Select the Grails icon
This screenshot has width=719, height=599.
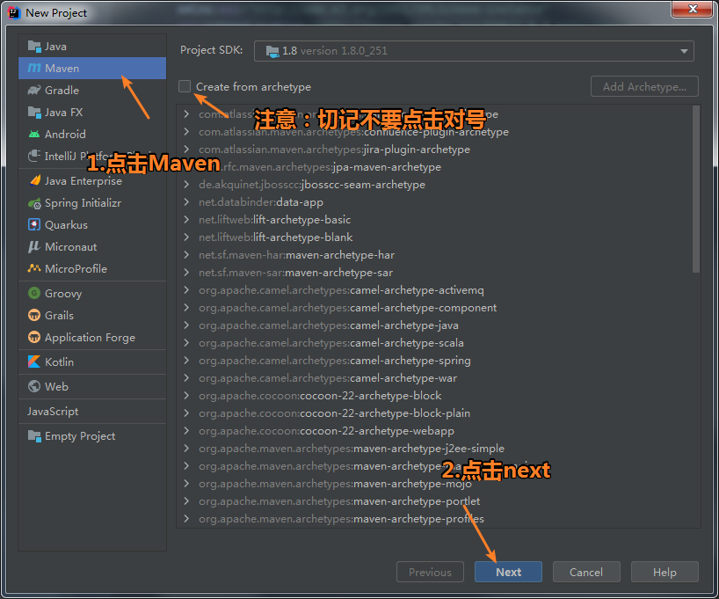point(34,316)
